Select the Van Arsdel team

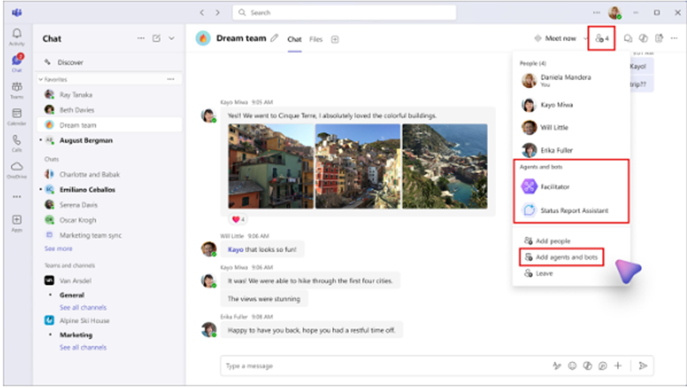109,281
